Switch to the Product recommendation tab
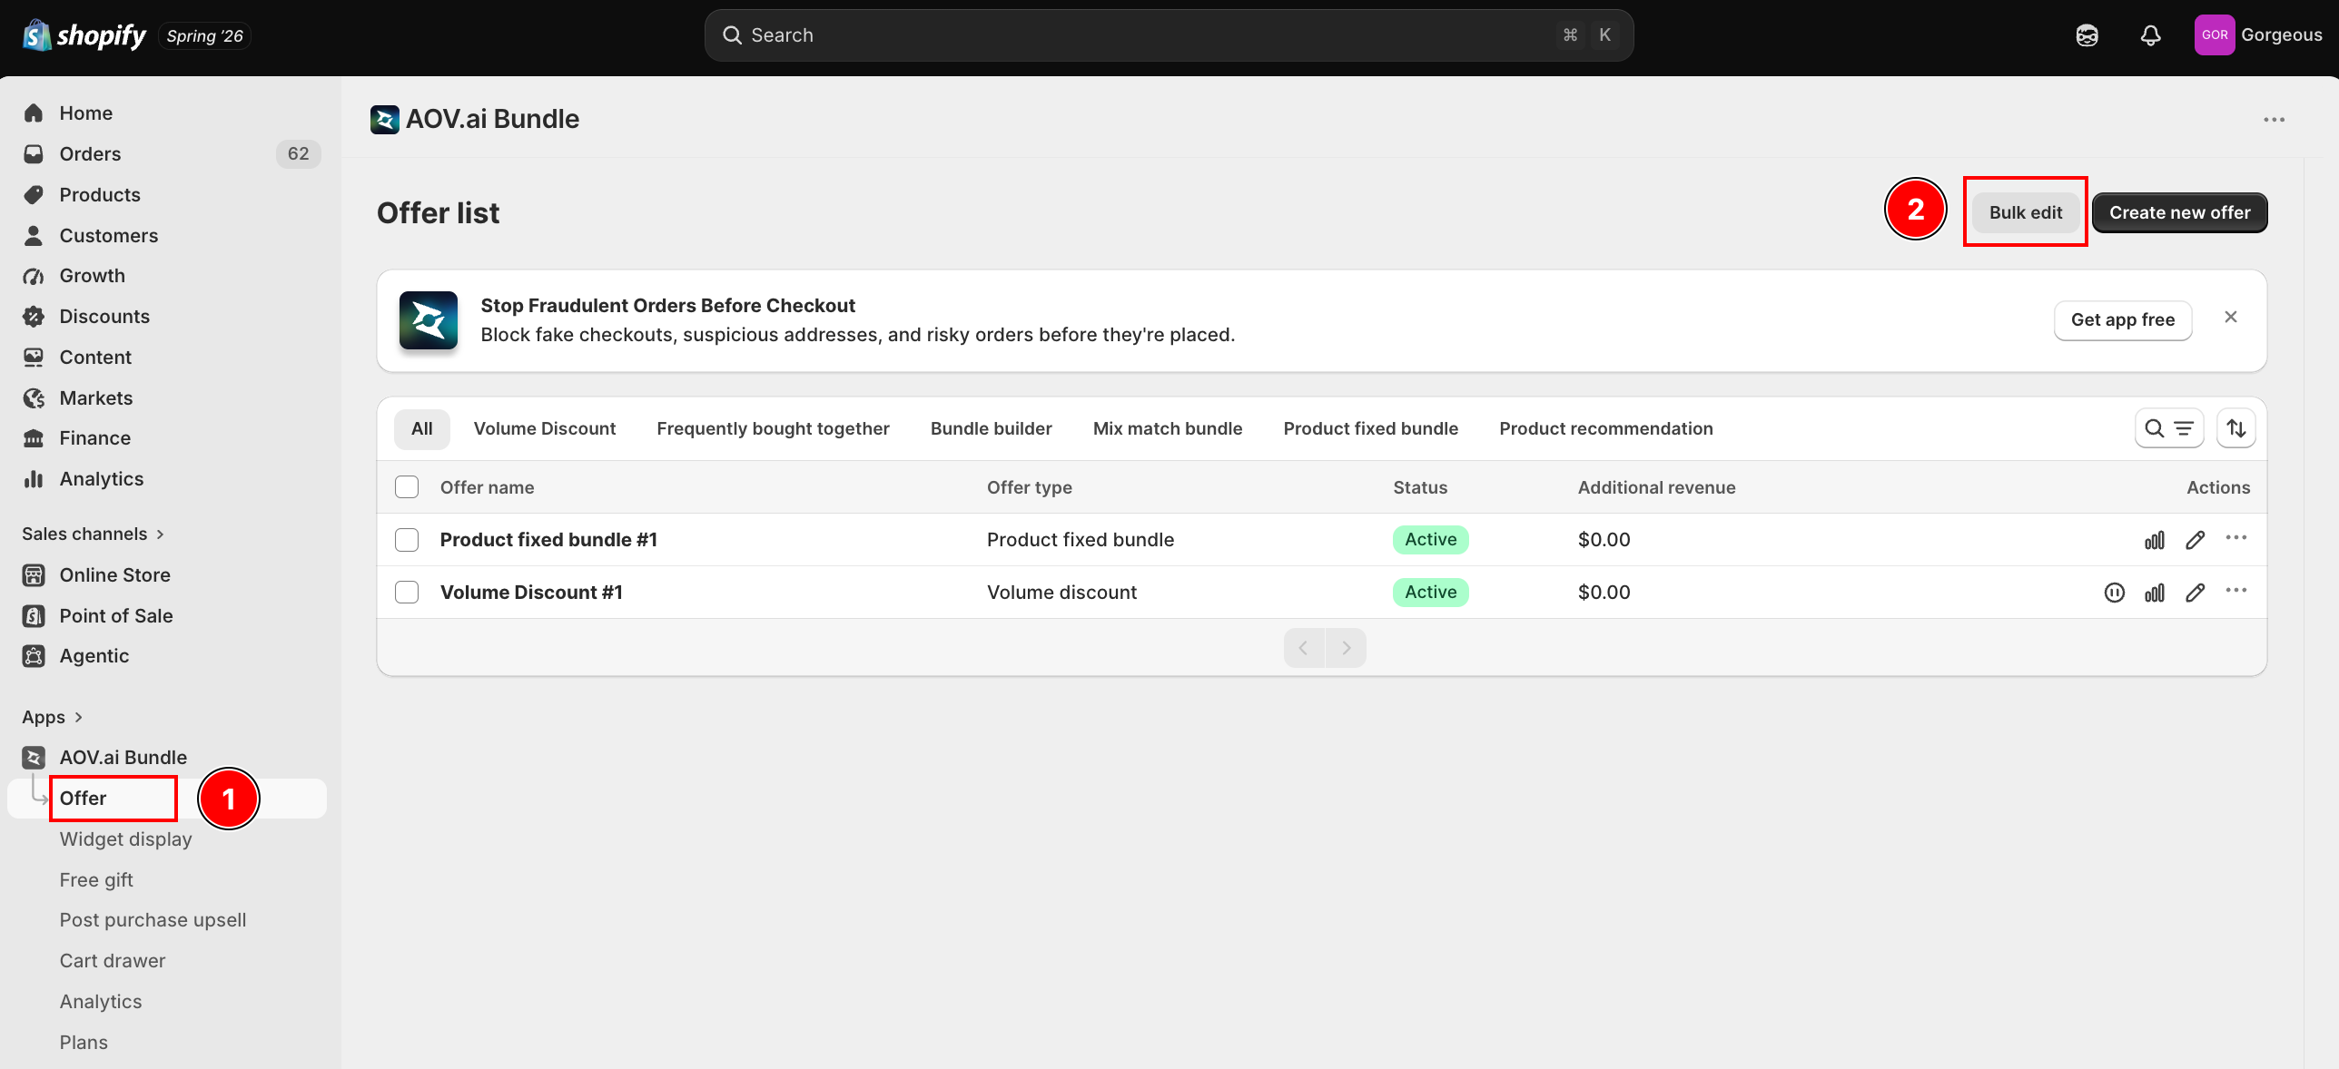Screen dimensions: 2339x1069 (x=1606, y=428)
